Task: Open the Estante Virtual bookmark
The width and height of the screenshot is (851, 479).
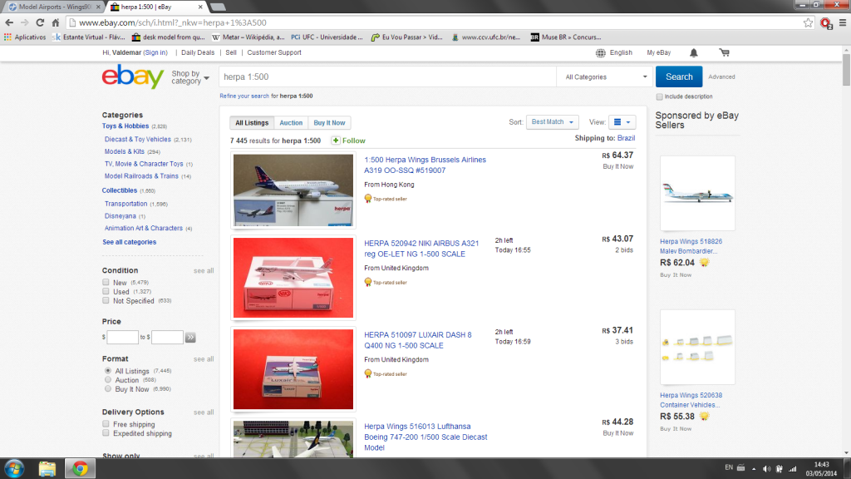Action: [x=89, y=37]
